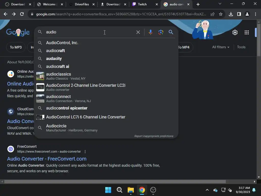This screenshot has height=196, width=261.
Task: Open Google apps grid
Action: tap(247, 32)
